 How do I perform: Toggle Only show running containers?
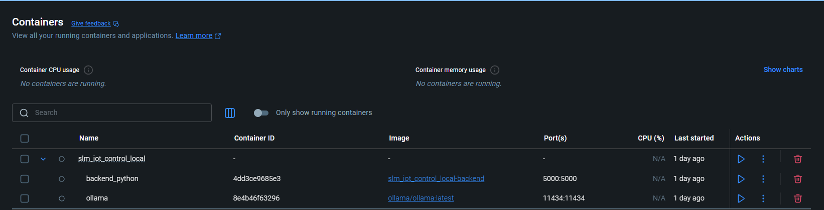click(x=261, y=113)
